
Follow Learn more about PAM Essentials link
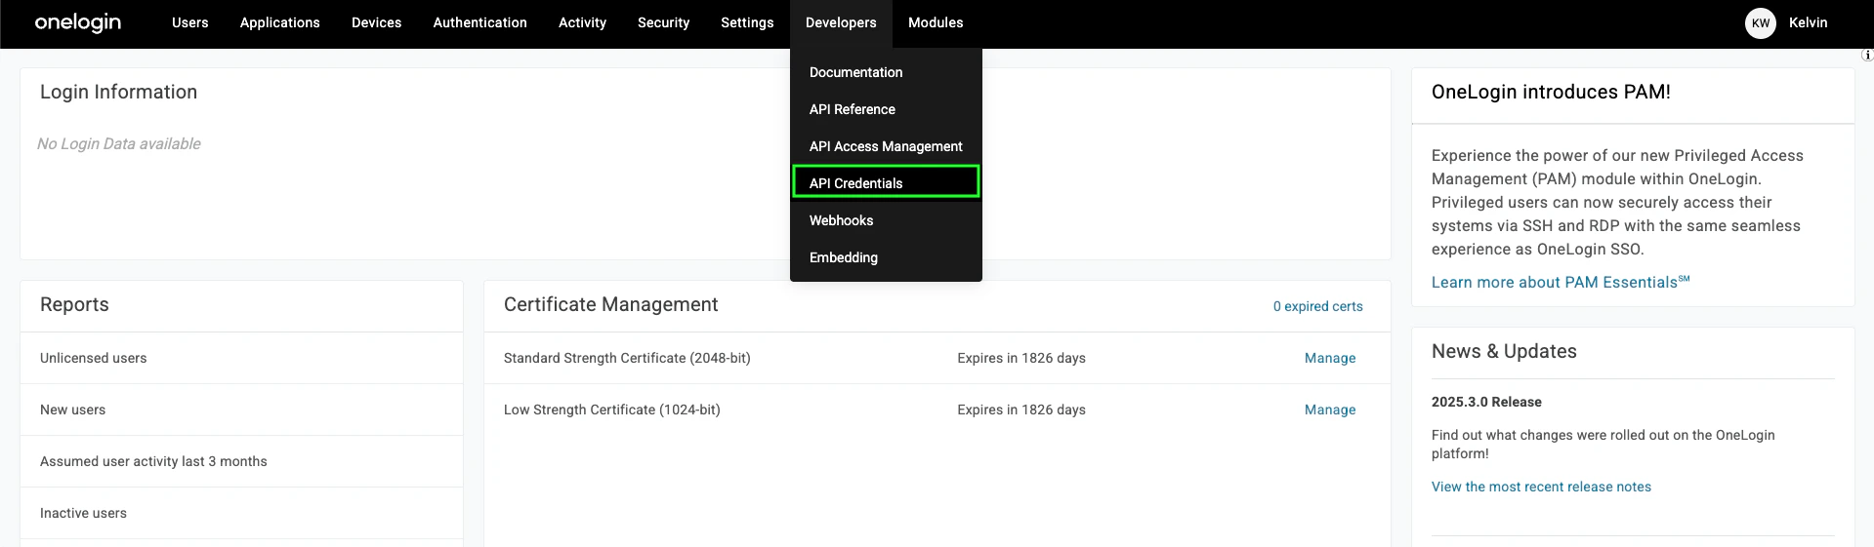tap(1560, 282)
